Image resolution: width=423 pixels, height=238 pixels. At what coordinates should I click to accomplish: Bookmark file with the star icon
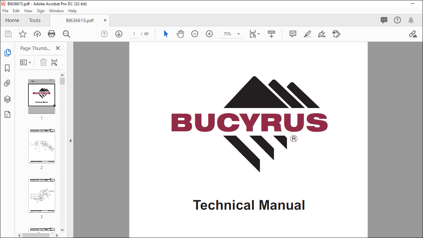coord(22,34)
